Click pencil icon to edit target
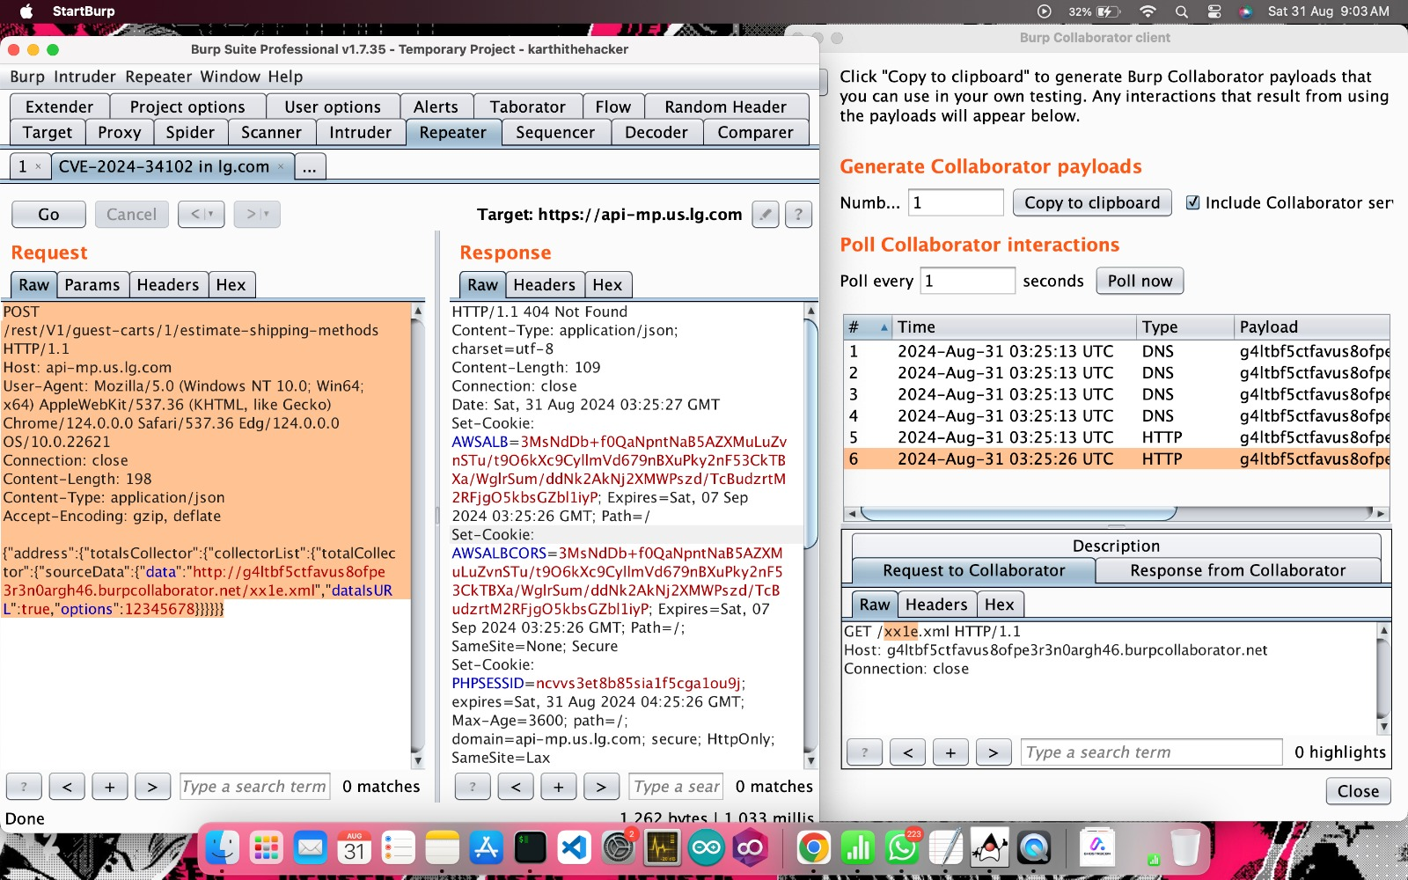This screenshot has width=1408, height=880. [766, 214]
